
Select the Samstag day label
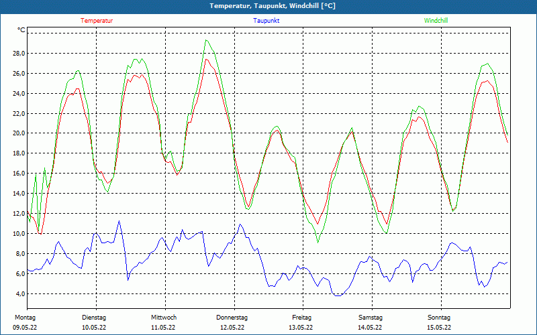point(371,317)
